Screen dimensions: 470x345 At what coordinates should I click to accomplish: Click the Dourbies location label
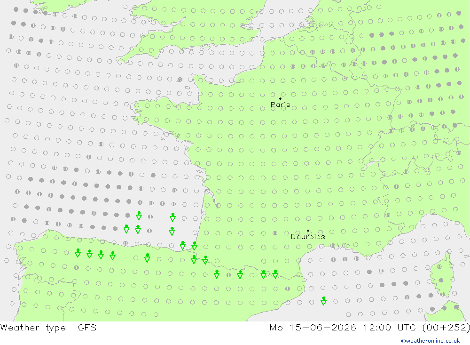click(x=308, y=237)
